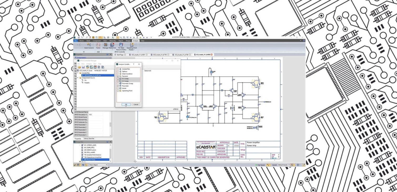Enable the AC Sweep checkbox

[118, 81]
